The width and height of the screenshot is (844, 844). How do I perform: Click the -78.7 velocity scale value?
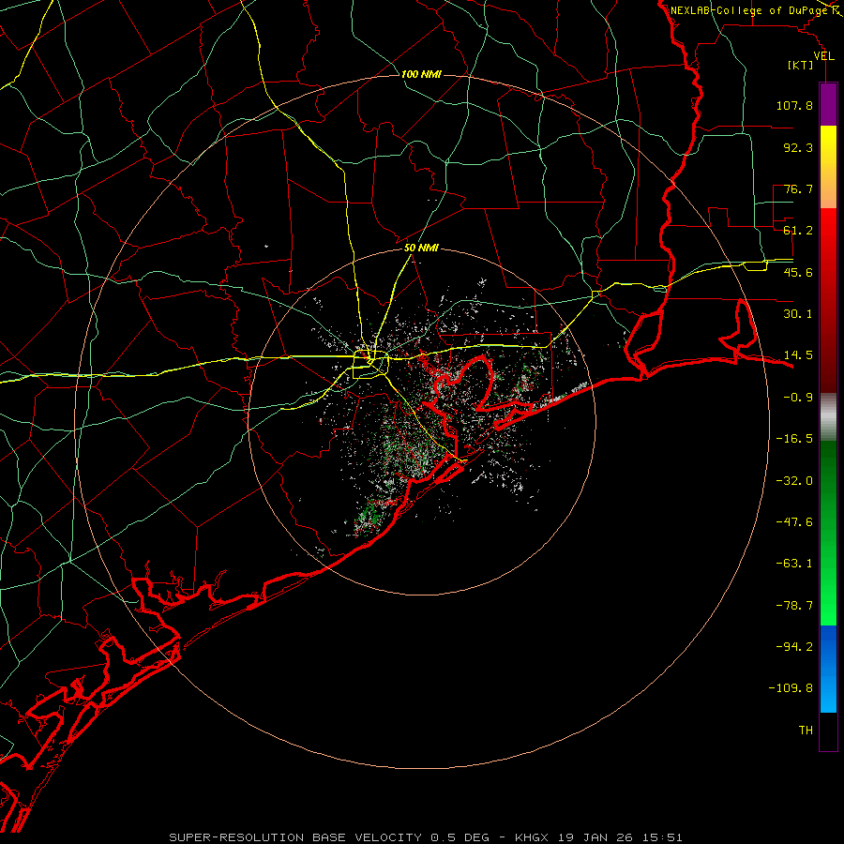(x=794, y=606)
